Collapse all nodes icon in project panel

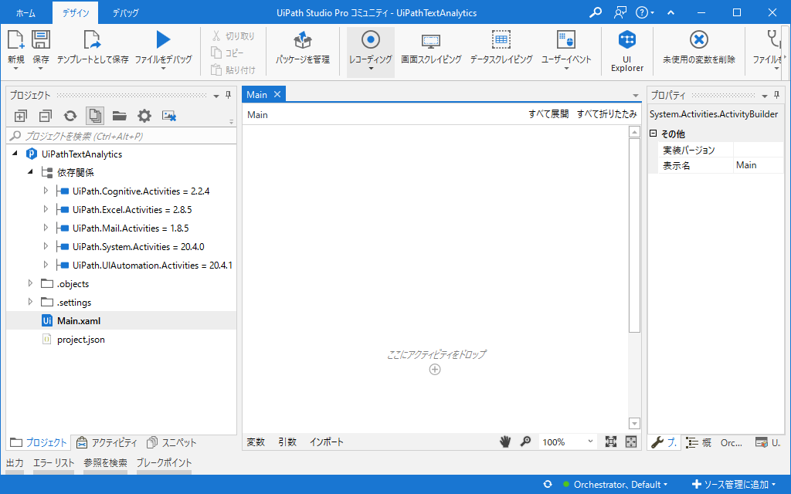point(46,116)
